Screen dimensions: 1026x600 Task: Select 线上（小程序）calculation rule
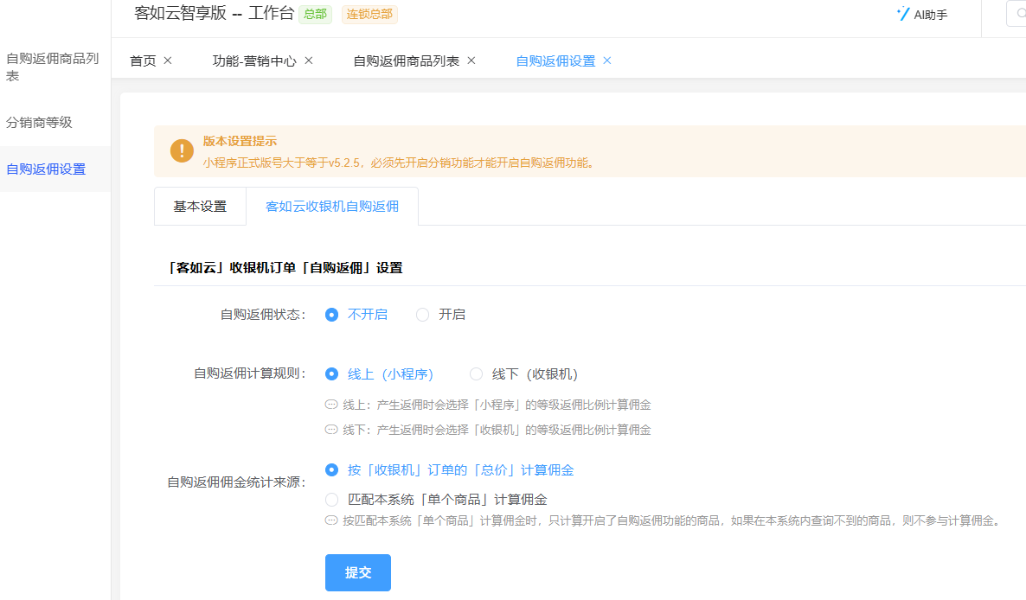pyautogui.click(x=331, y=374)
